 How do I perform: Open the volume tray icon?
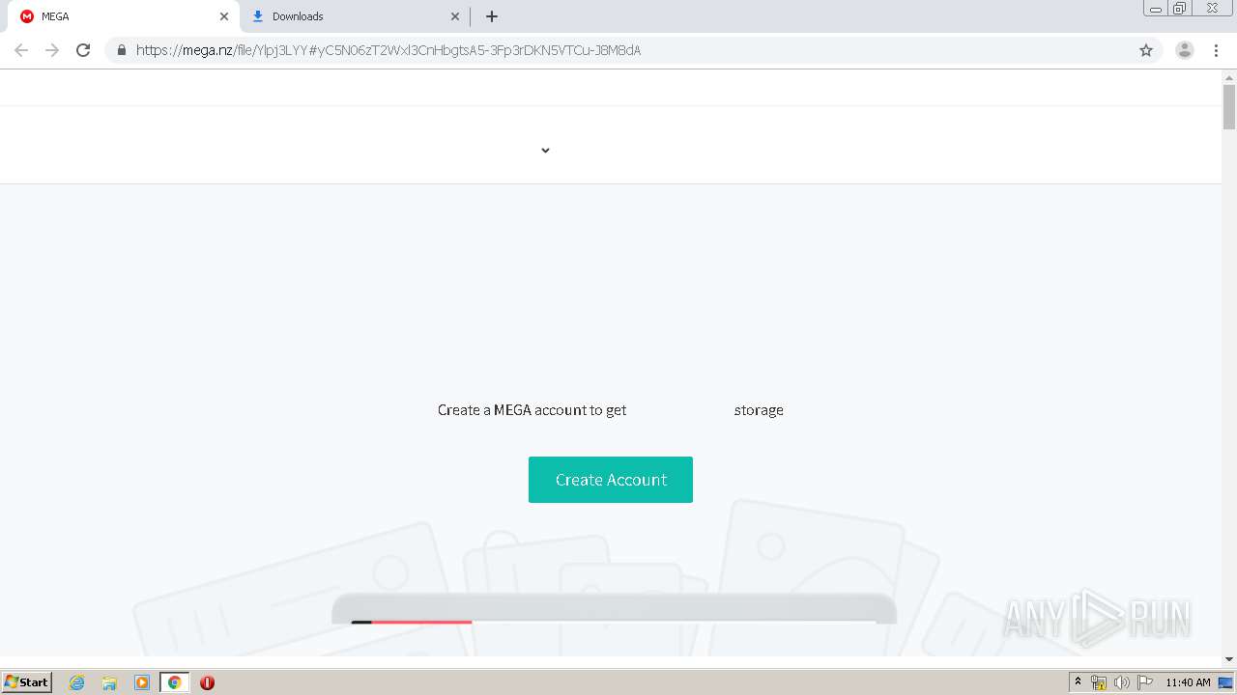(1121, 682)
